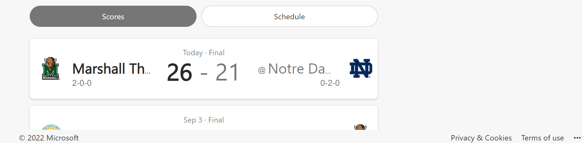The height and width of the screenshot is (143, 582).
Task: Select the Marshall Th... team name
Action: pyautogui.click(x=111, y=69)
